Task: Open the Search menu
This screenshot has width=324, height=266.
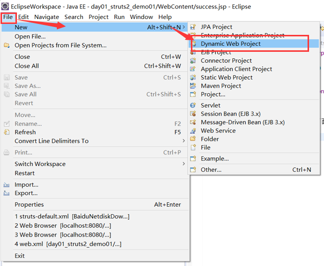Action: tap(74, 17)
